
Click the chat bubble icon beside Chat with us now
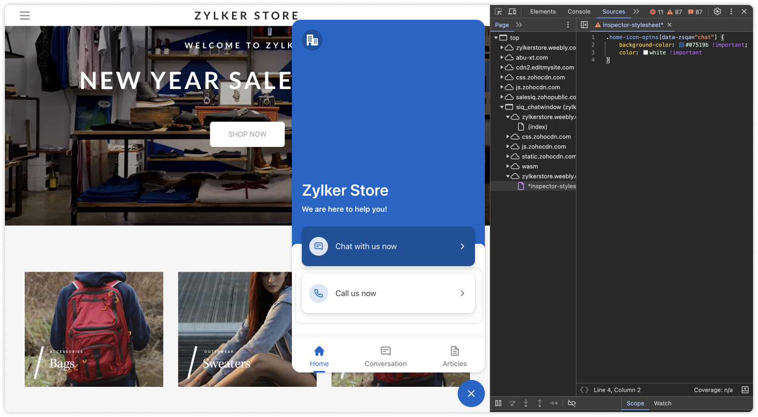pyautogui.click(x=319, y=246)
